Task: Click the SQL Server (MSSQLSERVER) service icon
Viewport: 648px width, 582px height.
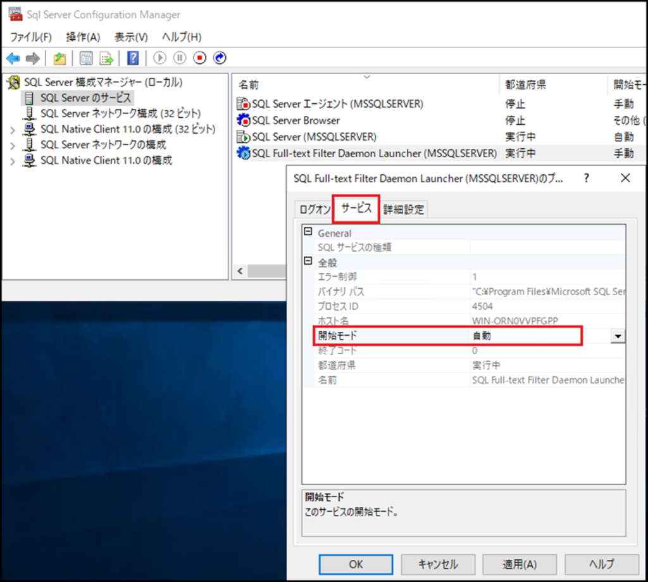Action: tap(244, 137)
